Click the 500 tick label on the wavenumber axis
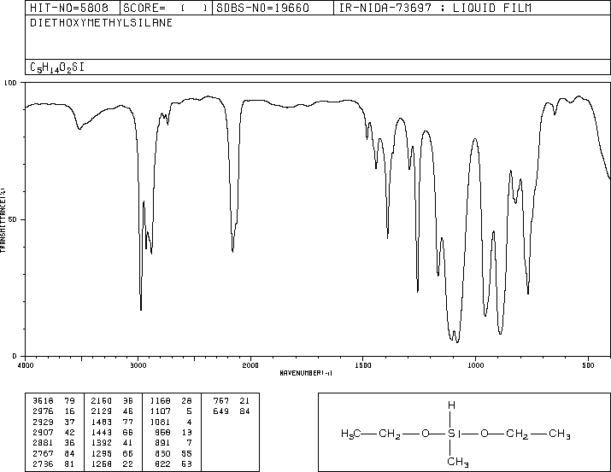This screenshot has height=472, width=611. (588, 365)
